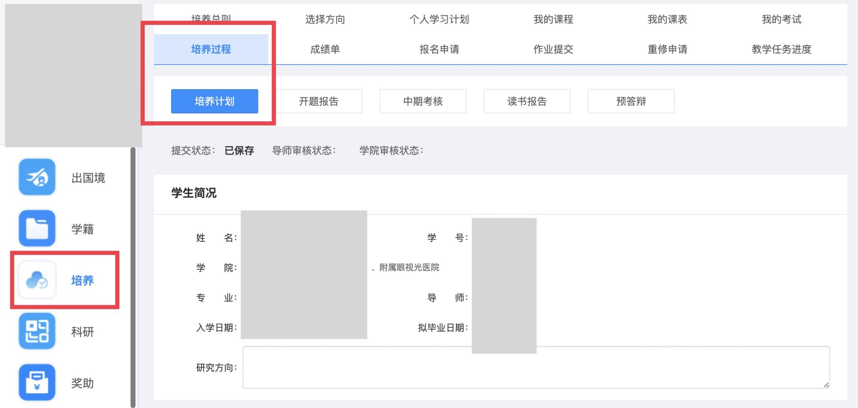The width and height of the screenshot is (858, 408).
Task: Open the 重修申请 tab
Action: pyautogui.click(x=667, y=49)
